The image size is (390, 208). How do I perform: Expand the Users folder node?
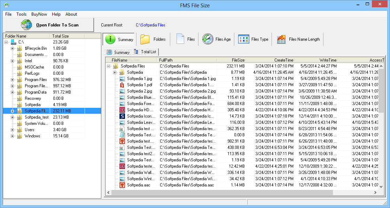(13, 130)
